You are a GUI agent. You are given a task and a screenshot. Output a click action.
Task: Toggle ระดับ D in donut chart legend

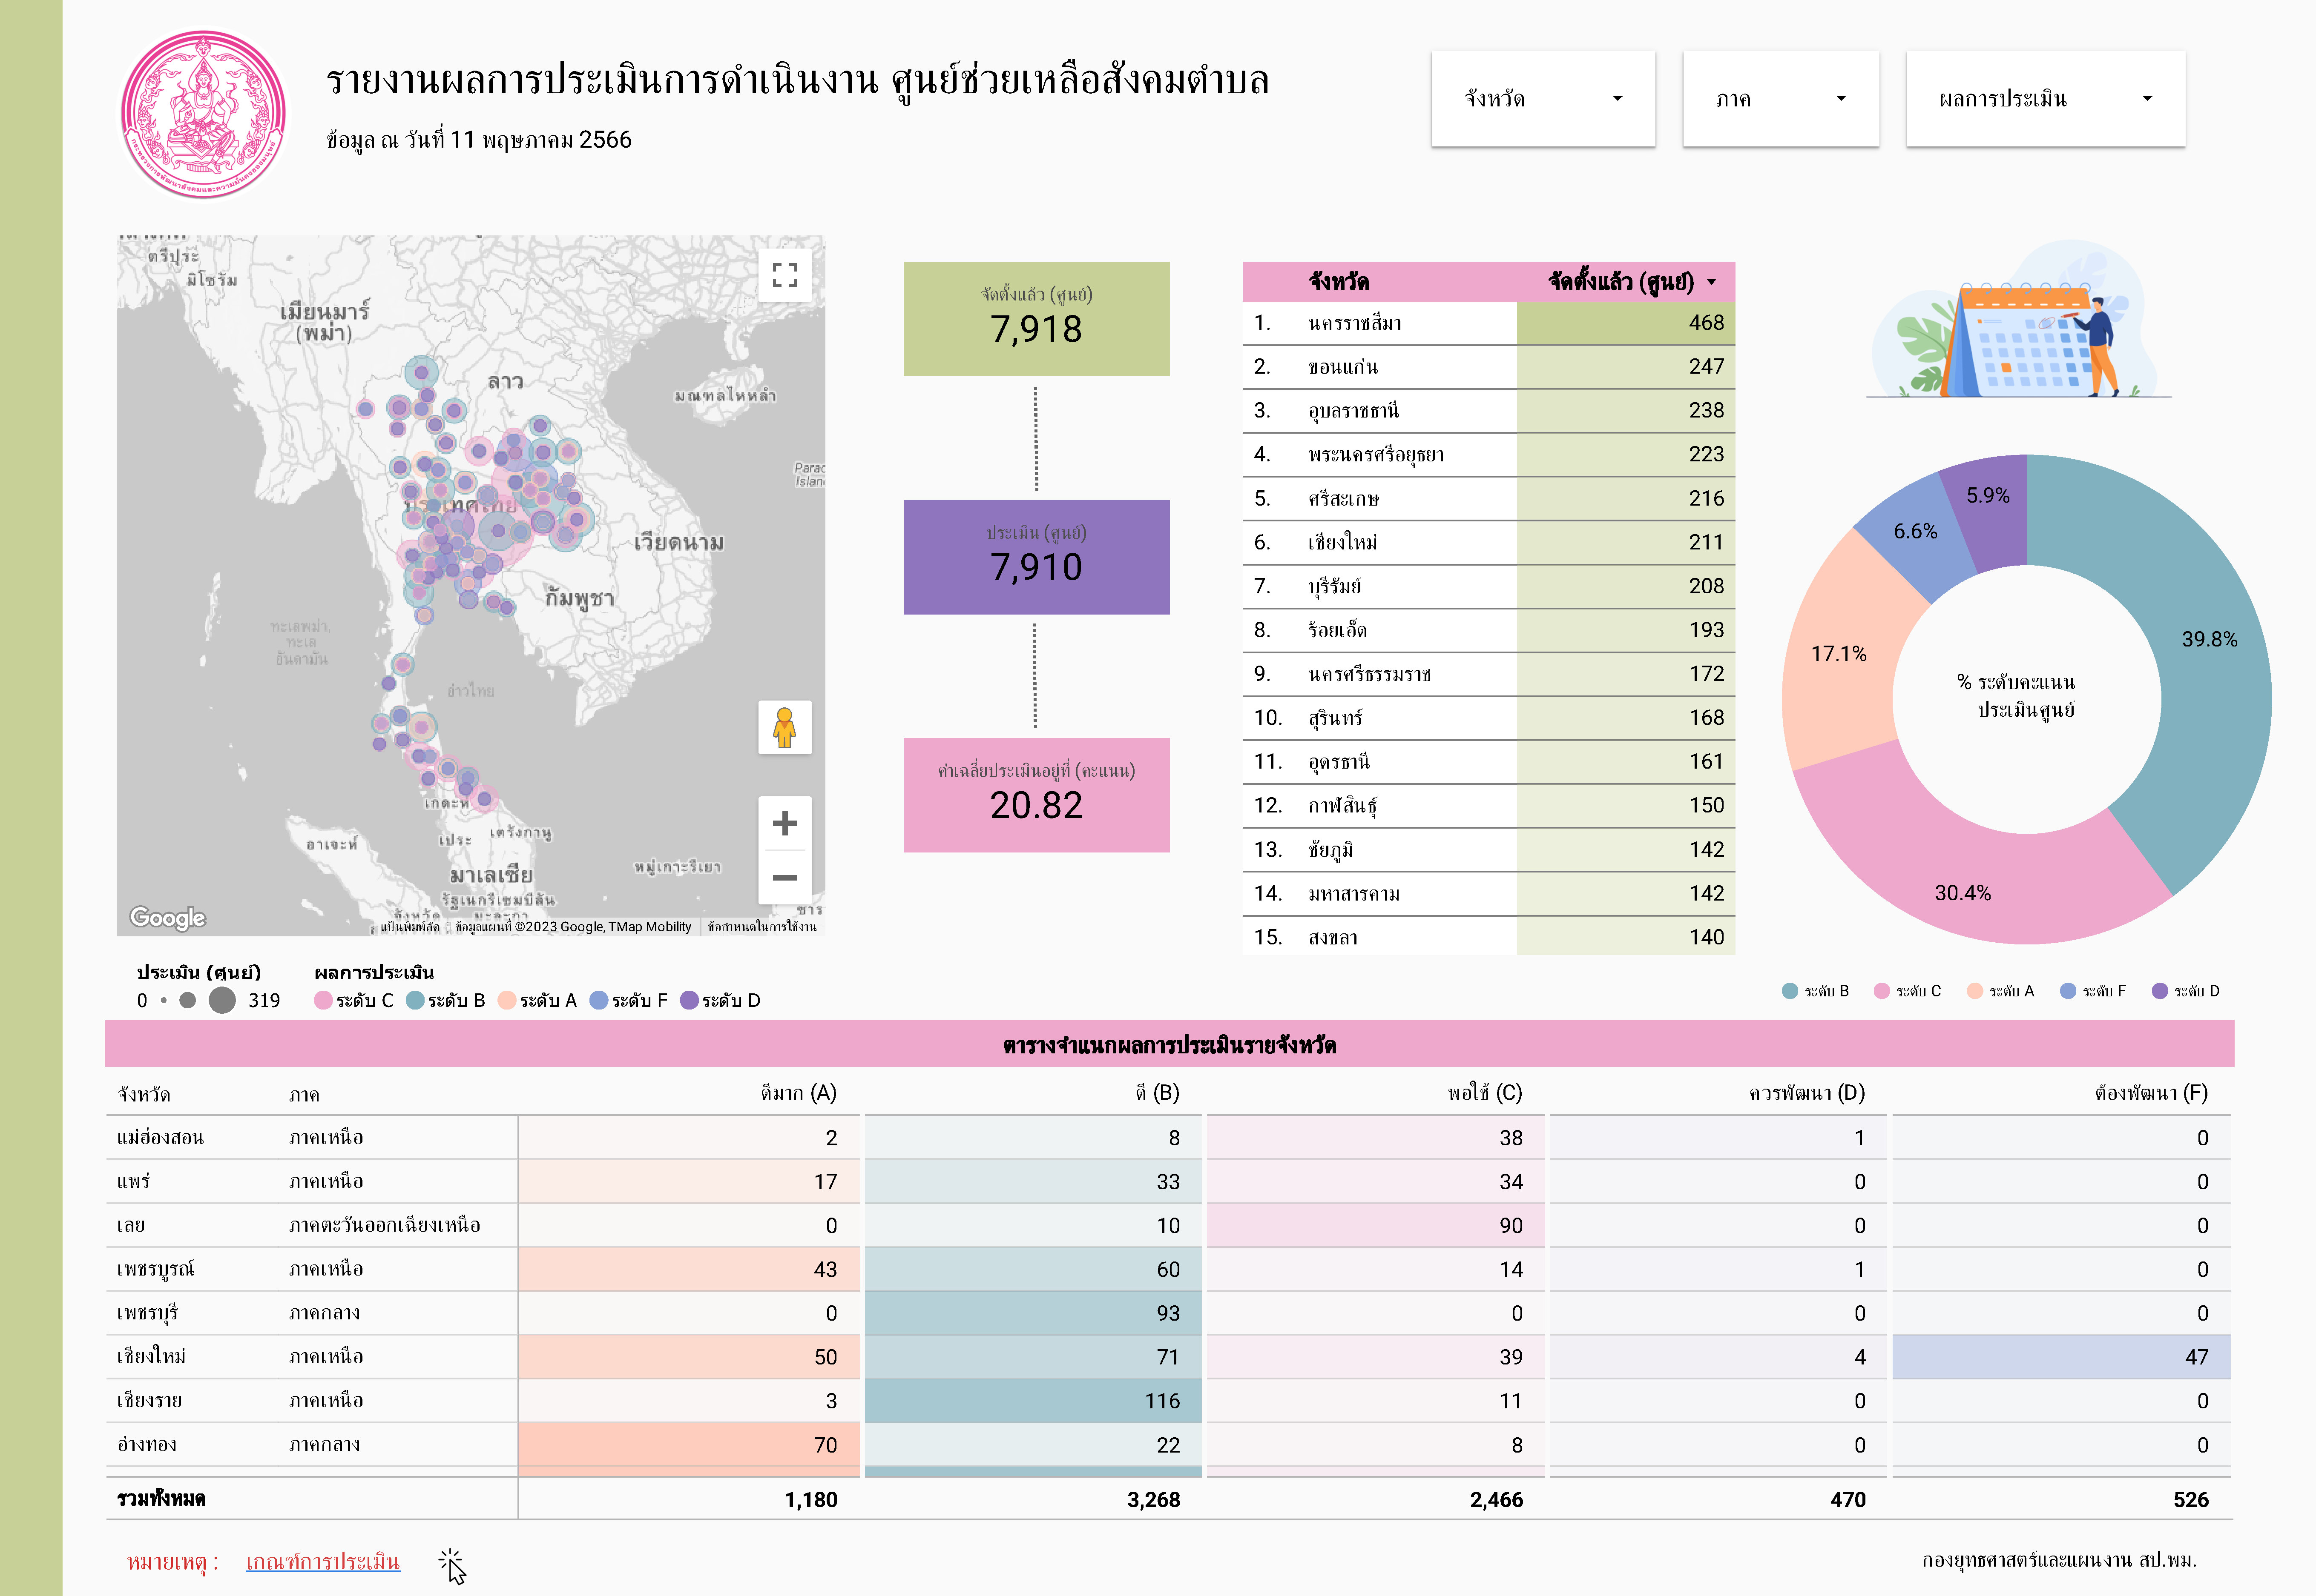[x=2186, y=991]
